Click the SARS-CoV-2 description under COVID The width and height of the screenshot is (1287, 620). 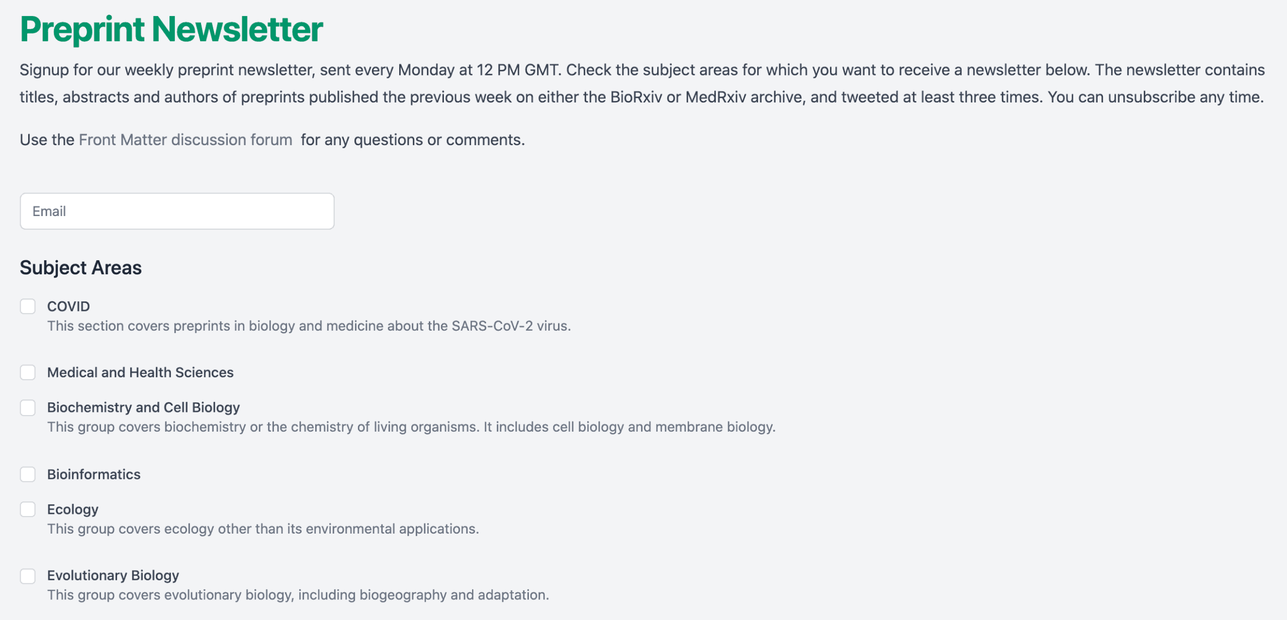coord(309,326)
